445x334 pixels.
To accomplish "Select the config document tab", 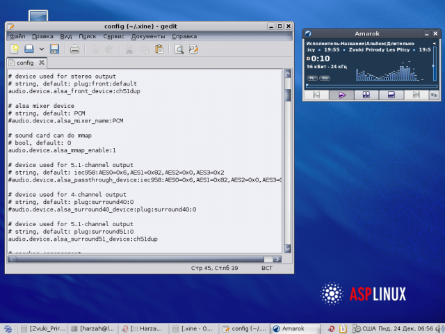I will point(25,63).
